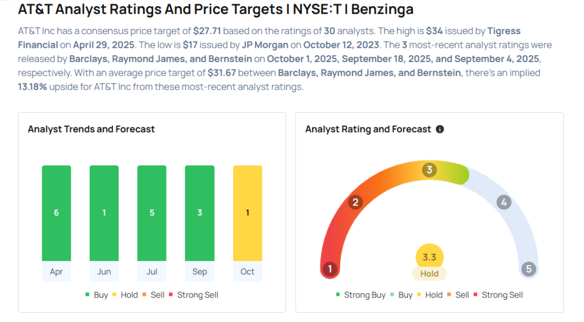Select the April bar showing 6 ratings
The height and width of the screenshot is (322, 584).
[x=56, y=213]
